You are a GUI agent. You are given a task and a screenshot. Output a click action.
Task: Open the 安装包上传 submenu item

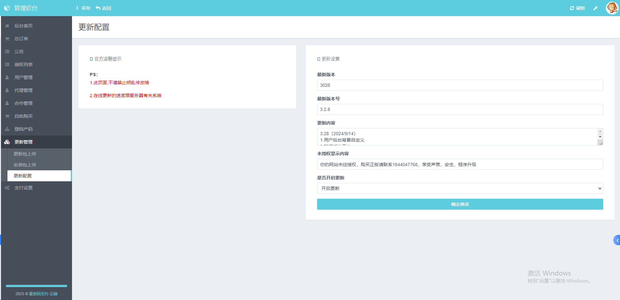25,165
